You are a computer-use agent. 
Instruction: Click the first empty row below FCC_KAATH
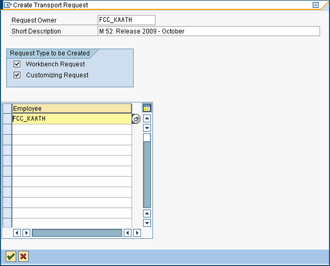pos(71,129)
